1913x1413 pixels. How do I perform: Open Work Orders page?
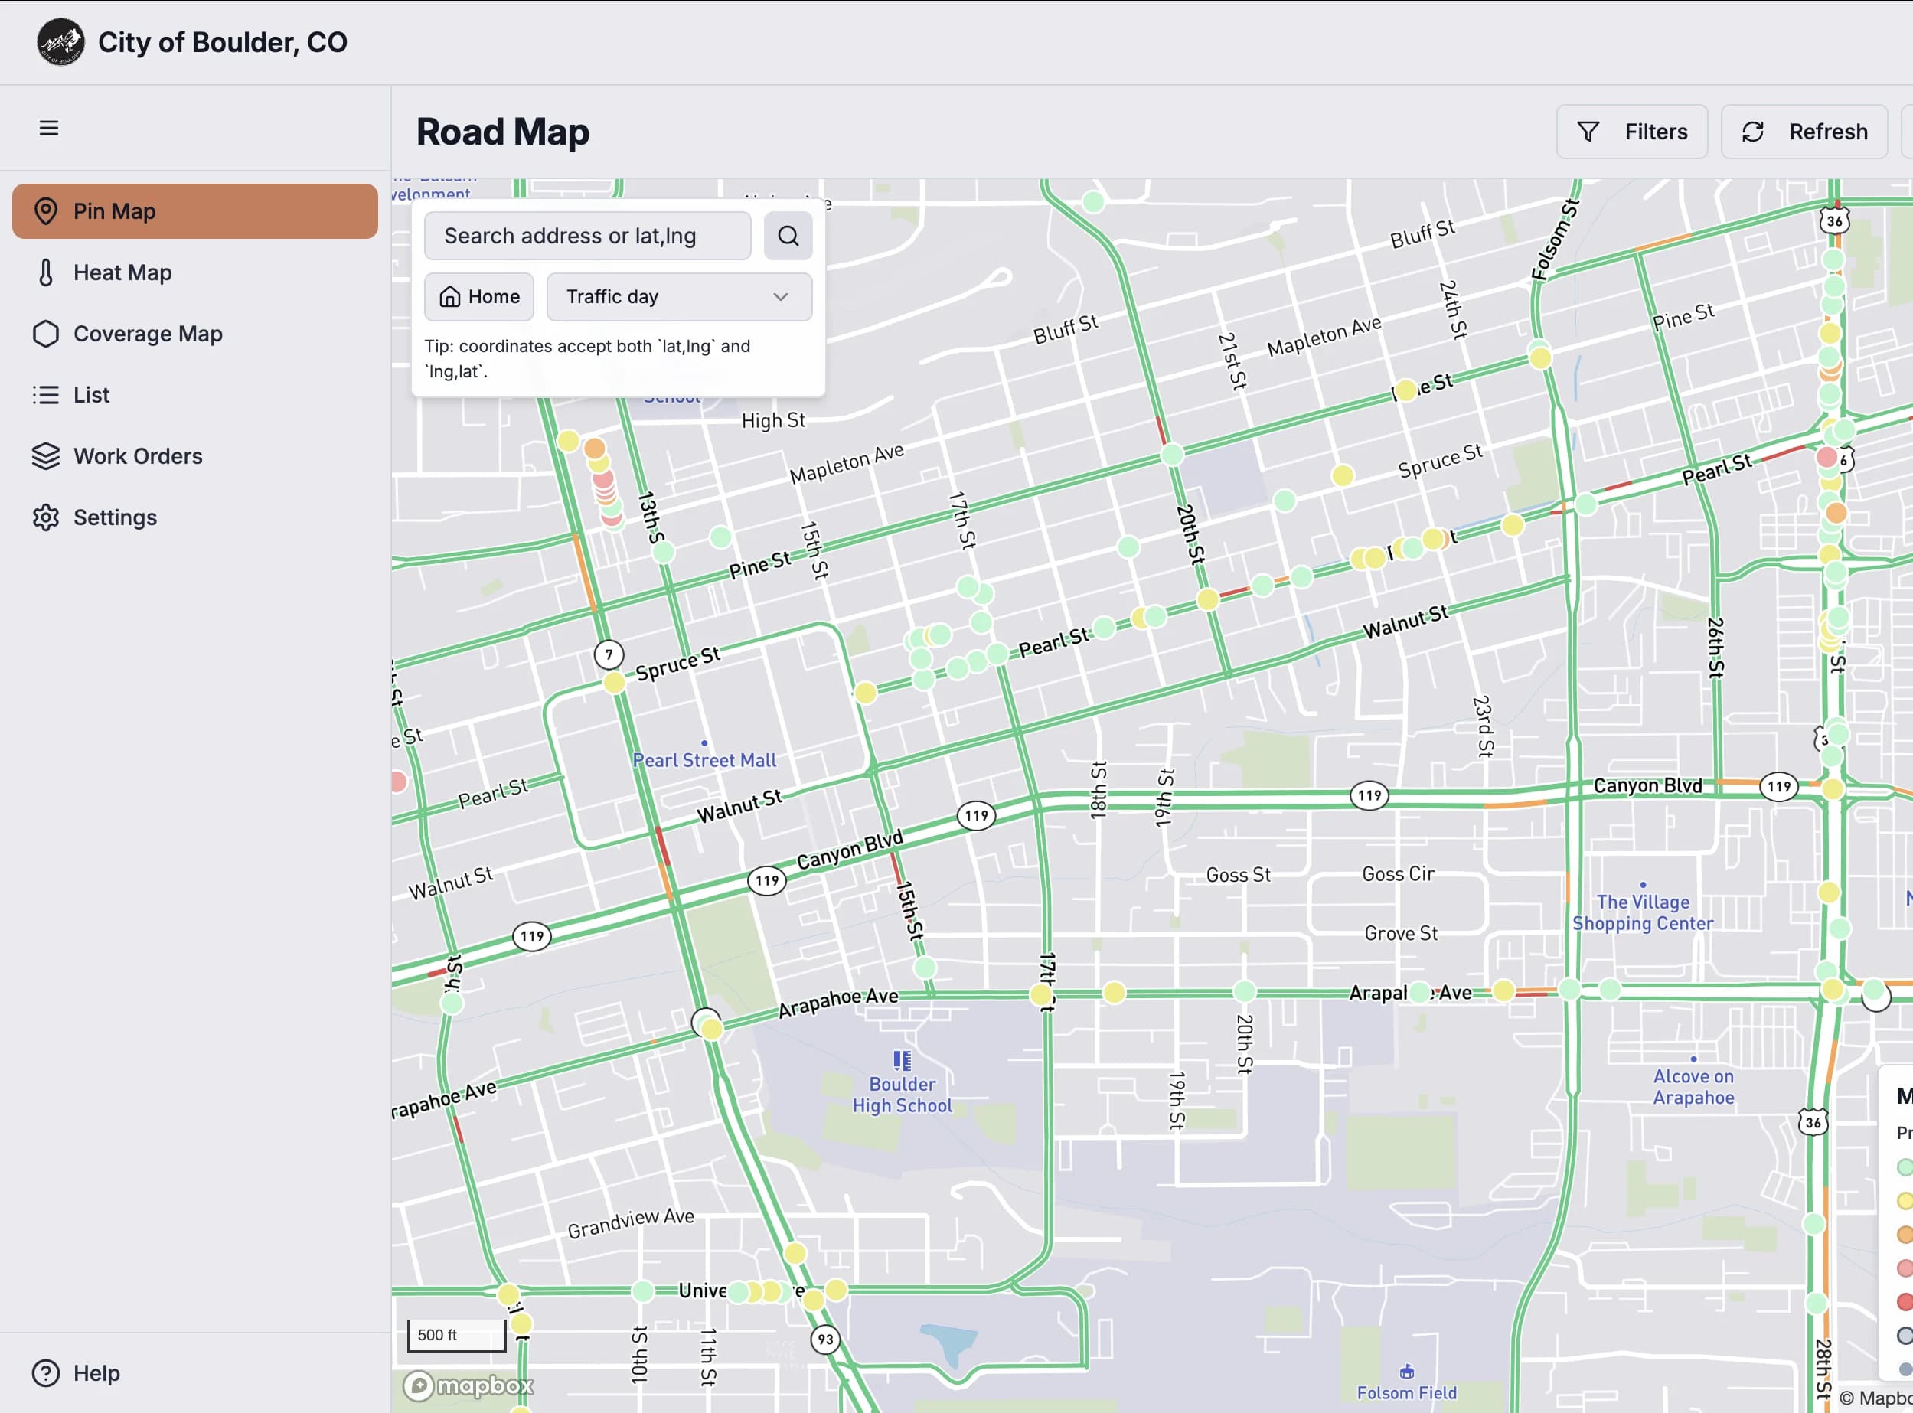coord(195,456)
